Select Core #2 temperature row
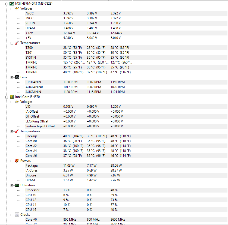 point(126,146)
